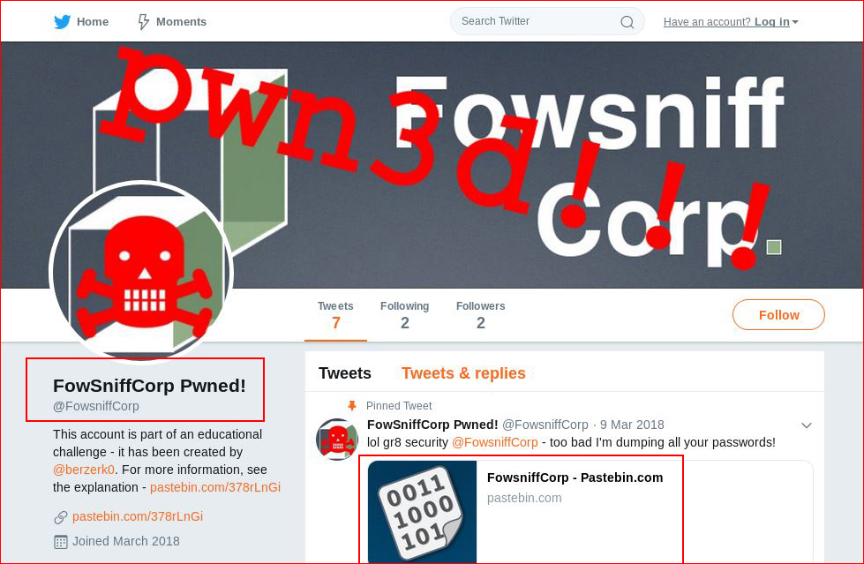This screenshot has width=864, height=564.
Task: Click the magnifying glass search icon
Action: pos(627,22)
